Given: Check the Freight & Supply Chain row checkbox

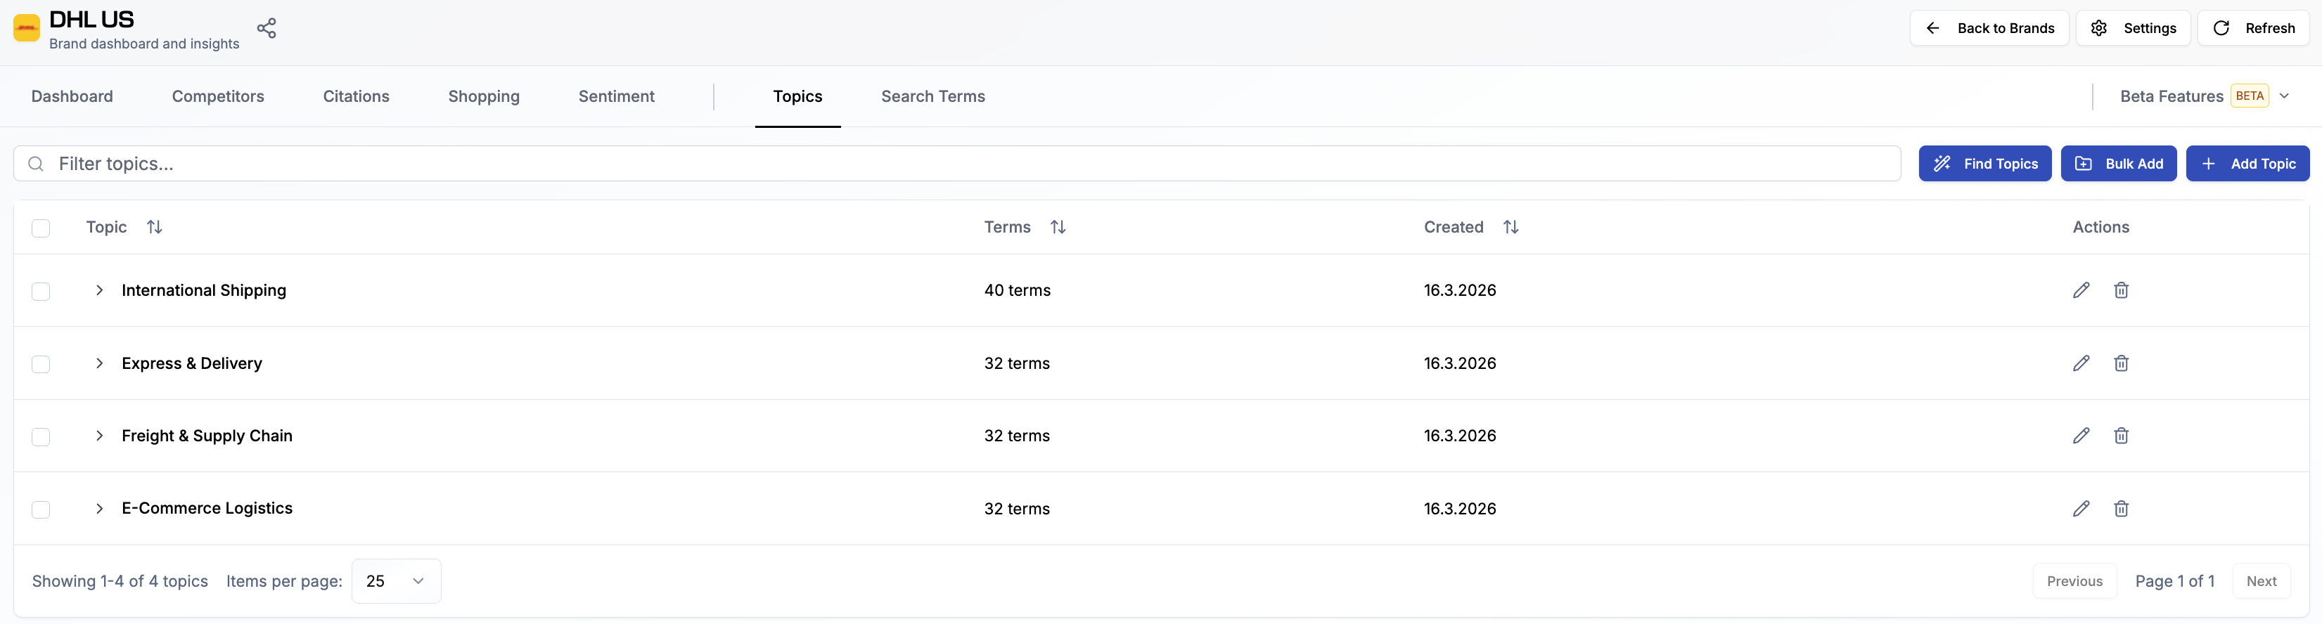Looking at the screenshot, I should tap(41, 436).
